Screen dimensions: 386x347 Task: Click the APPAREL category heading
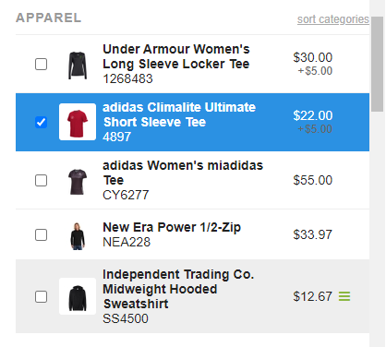click(x=49, y=18)
